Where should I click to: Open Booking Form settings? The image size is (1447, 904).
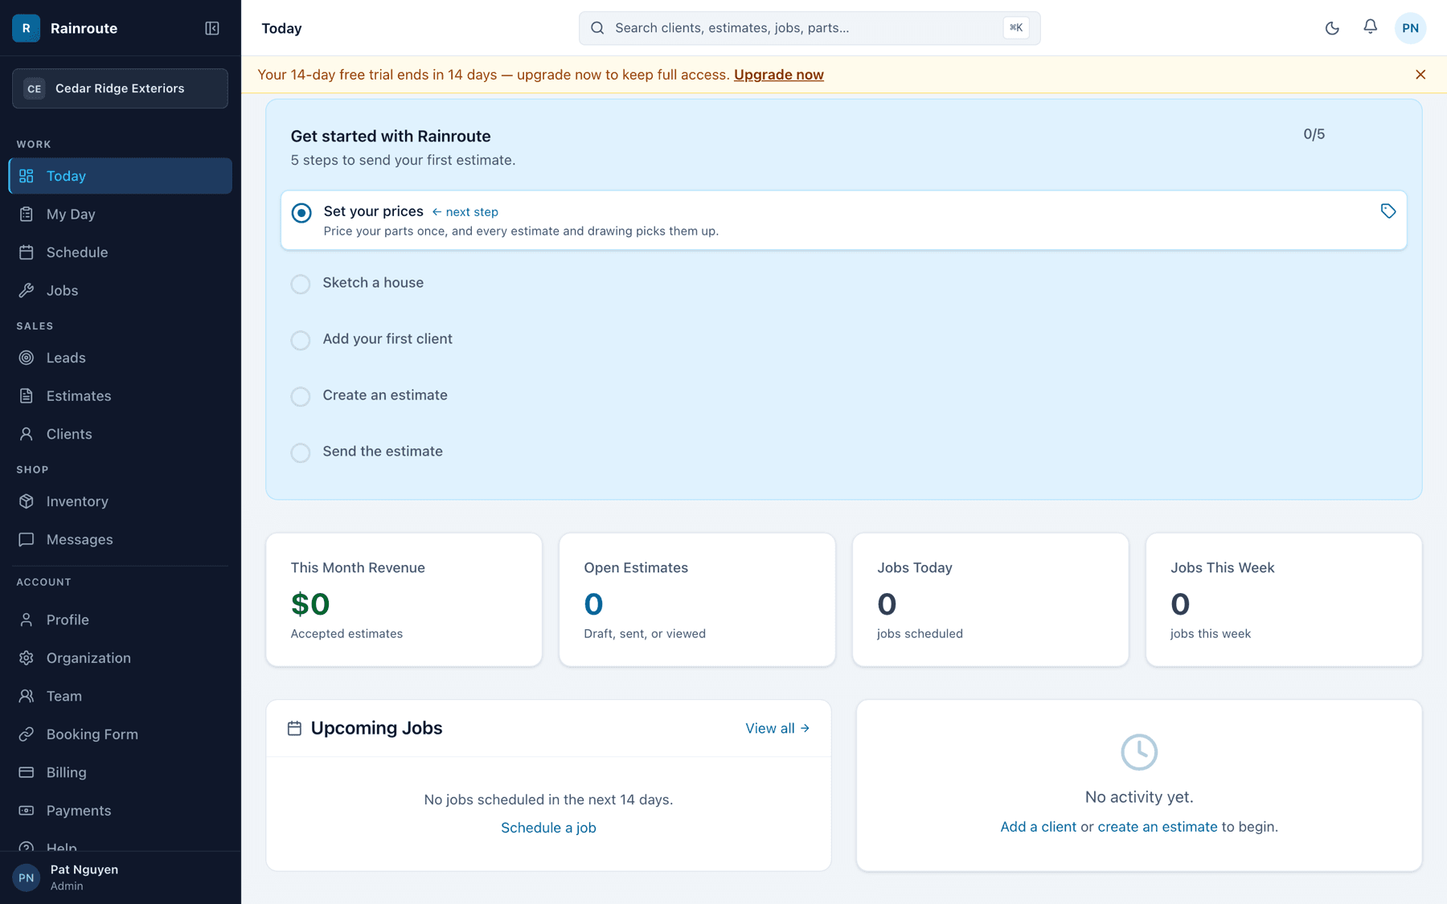tap(121, 734)
